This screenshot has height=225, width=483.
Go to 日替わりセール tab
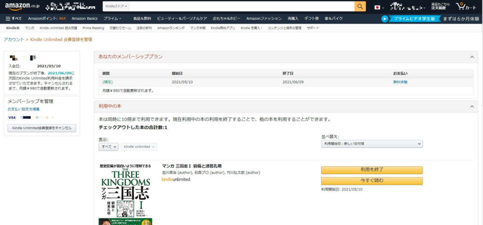pyautogui.click(x=120, y=28)
